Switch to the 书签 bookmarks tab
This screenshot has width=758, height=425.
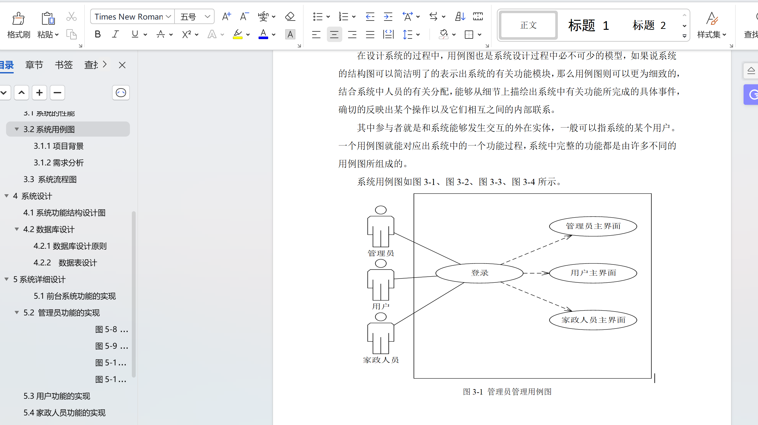[x=63, y=65]
